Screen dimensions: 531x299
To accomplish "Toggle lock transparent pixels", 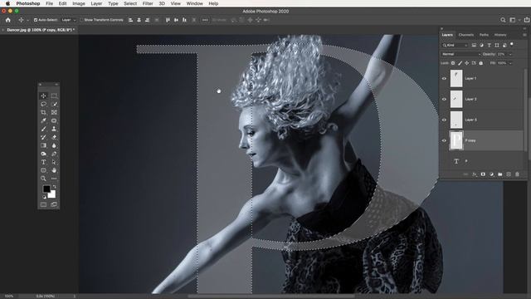I will click(453, 63).
